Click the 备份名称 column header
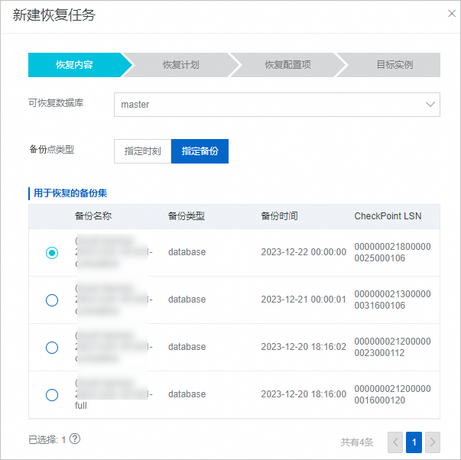Image resolution: width=461 pixels, height=460 pixels. [93, 216]
